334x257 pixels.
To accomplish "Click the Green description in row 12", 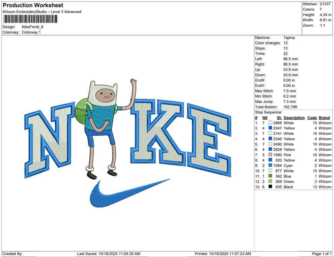I will 289,181.
